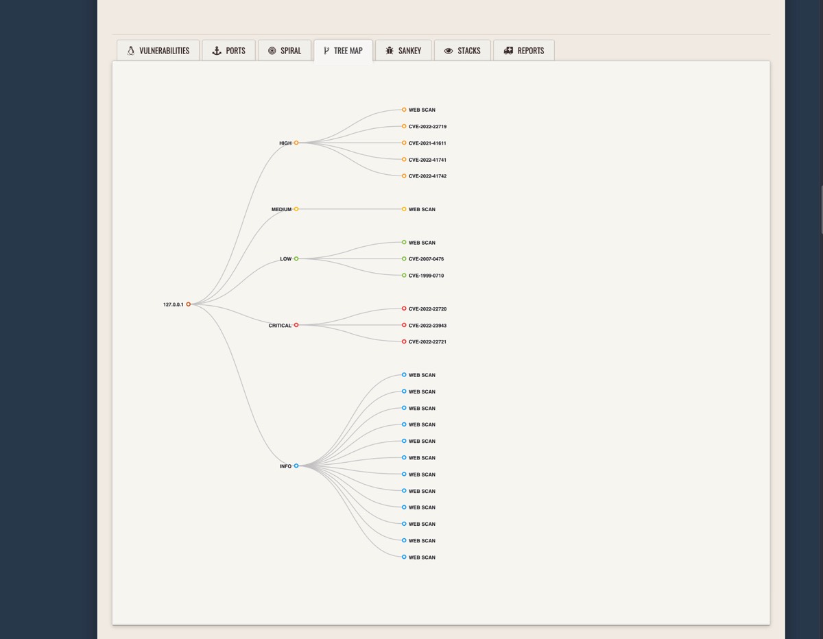The height and width of the screenshot is (639, 823).
Task: Collapse the CRITICAL severity node
Action: pyautogui.click(x=296, y=325)
